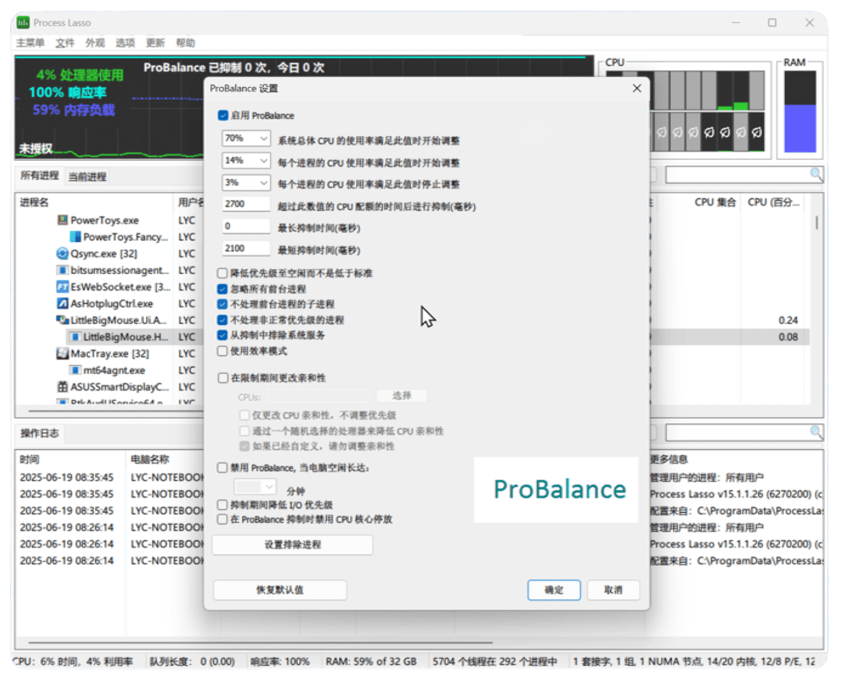Image resolution: width=844 pixels, height=691 pixels.
Task: Click the 响应率: 100% status entry
Action: click(x=280, y=661)
